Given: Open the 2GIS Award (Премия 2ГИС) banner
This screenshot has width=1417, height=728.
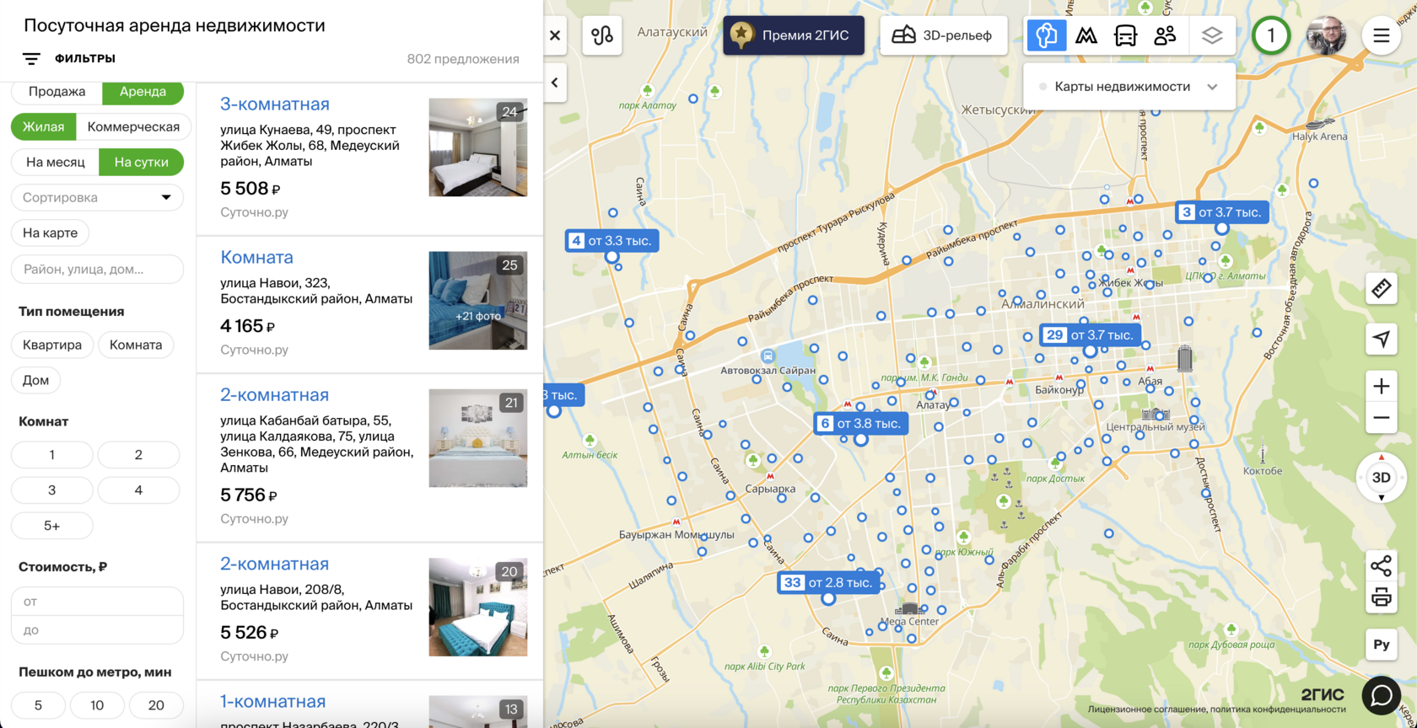Looking at the screenshot, I should pos(793,35).
